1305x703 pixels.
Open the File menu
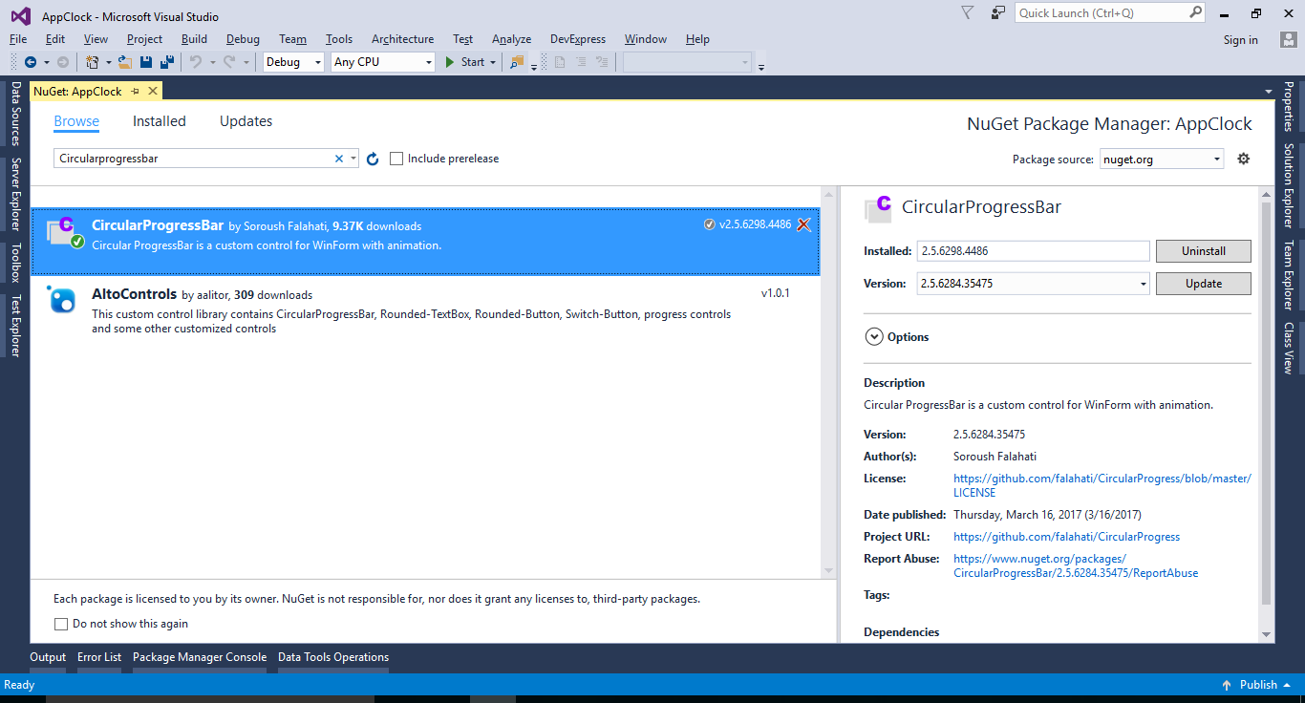(18, 39)
